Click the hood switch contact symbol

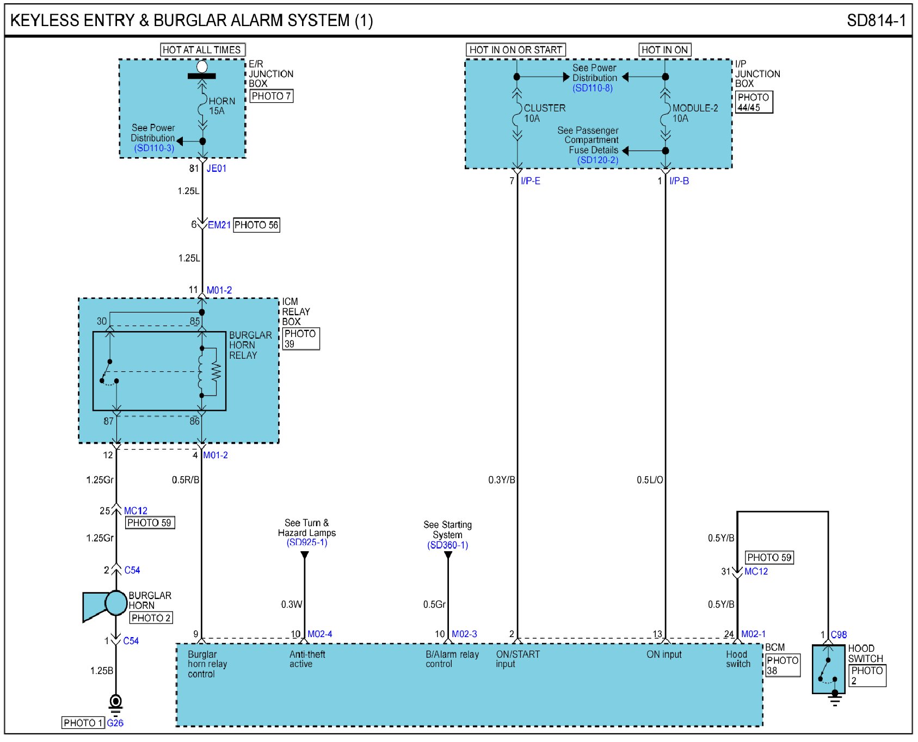[x=828, y=671]
